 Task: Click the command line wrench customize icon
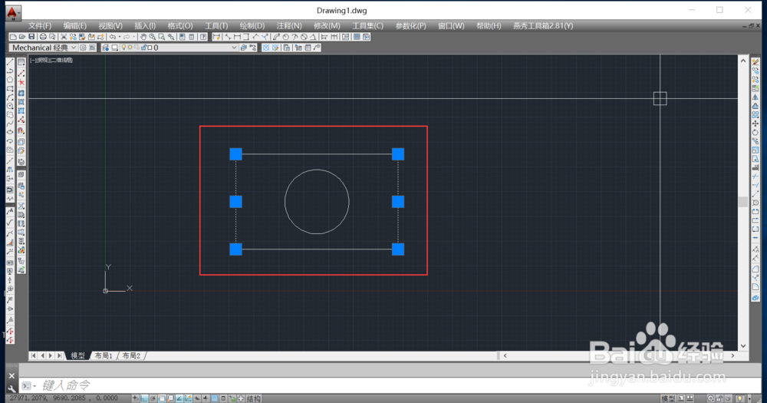pyautogui.click(x=12, y=389)
